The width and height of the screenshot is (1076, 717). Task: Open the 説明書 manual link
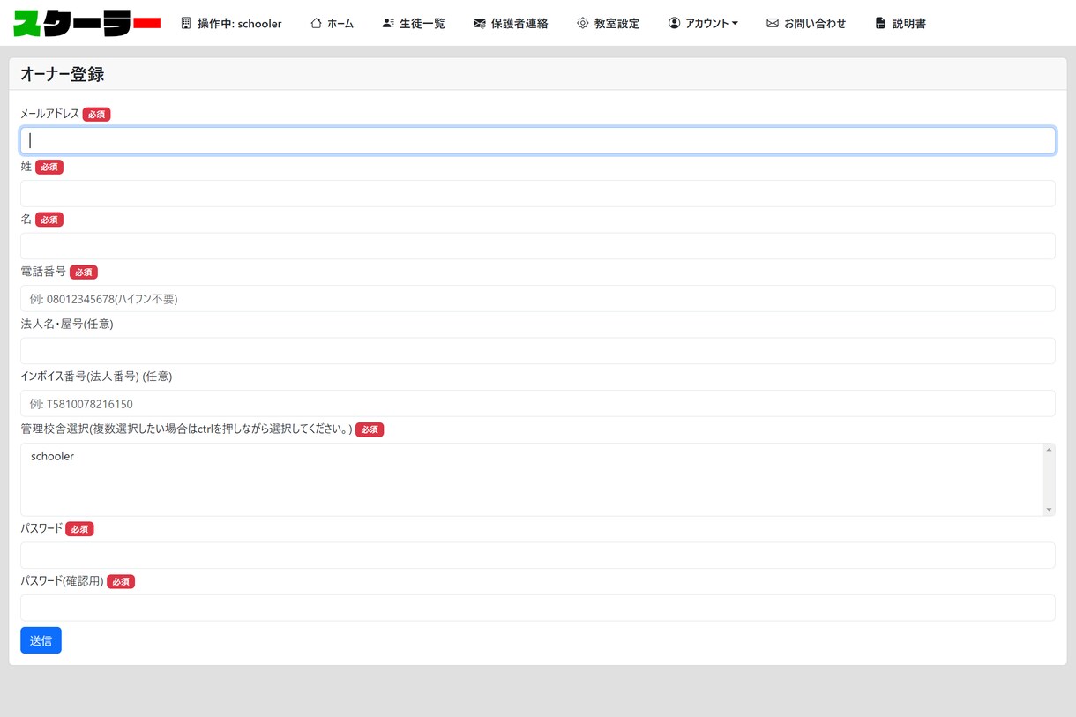(x=900, y=23)
